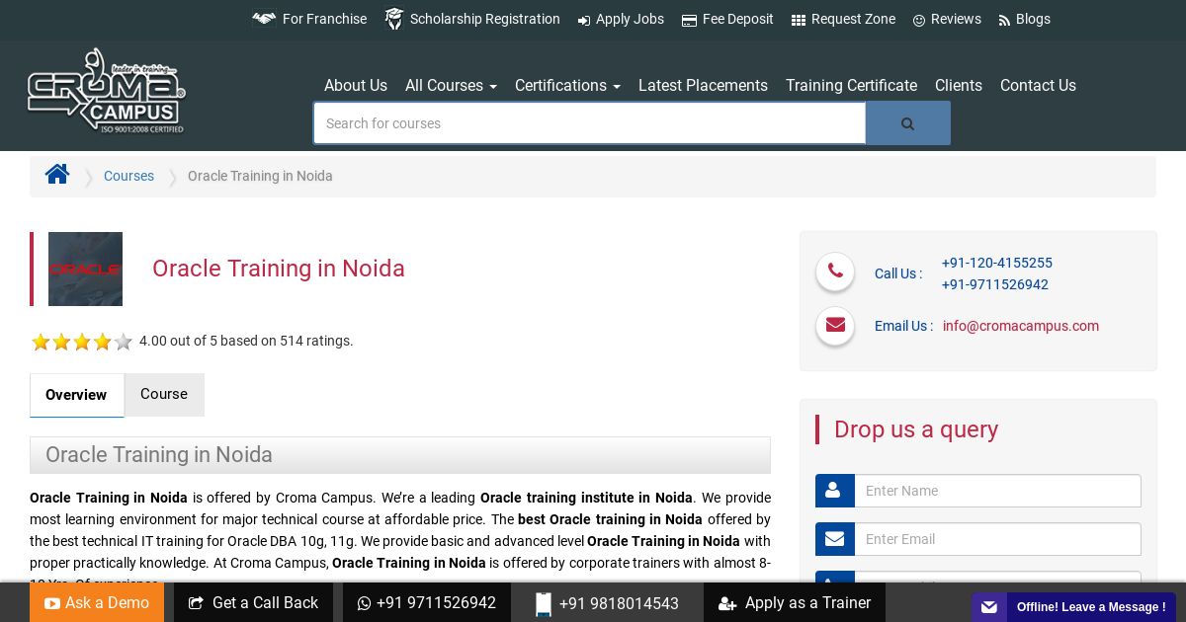Click the red phone icon beside Call Us
This screenshot has height=622, width=1186.
click(835, 272)
